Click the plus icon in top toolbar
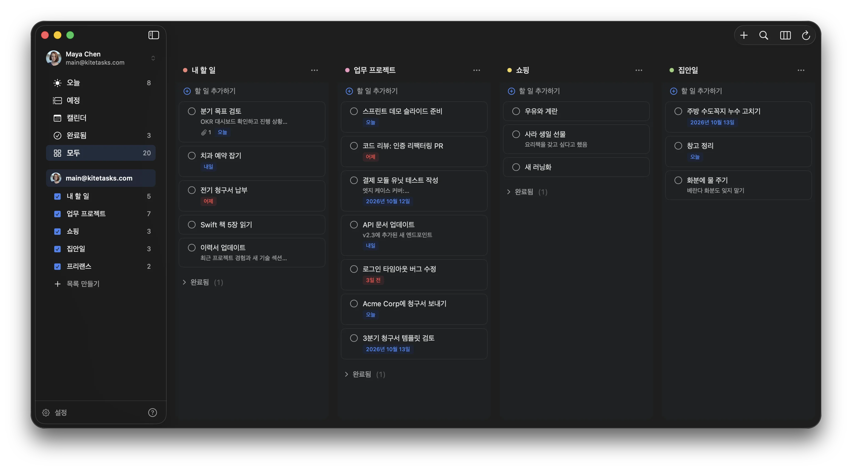This screenshot has height=469, width=852. point(744,35)
